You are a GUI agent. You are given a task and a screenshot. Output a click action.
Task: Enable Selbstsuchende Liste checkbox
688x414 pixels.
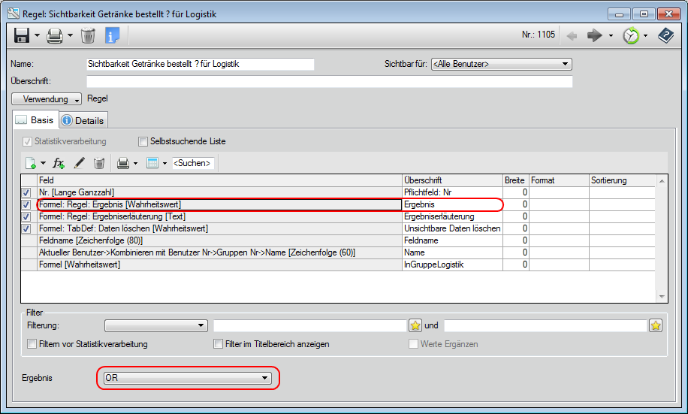(143, 141)
